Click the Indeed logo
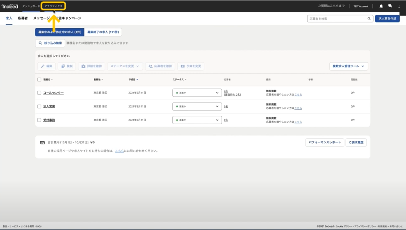Viewport: 406px width, 230px height. 10,6
